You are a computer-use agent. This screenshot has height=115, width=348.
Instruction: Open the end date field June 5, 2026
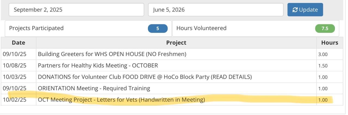pyautogui.click(x=215, y=10)
